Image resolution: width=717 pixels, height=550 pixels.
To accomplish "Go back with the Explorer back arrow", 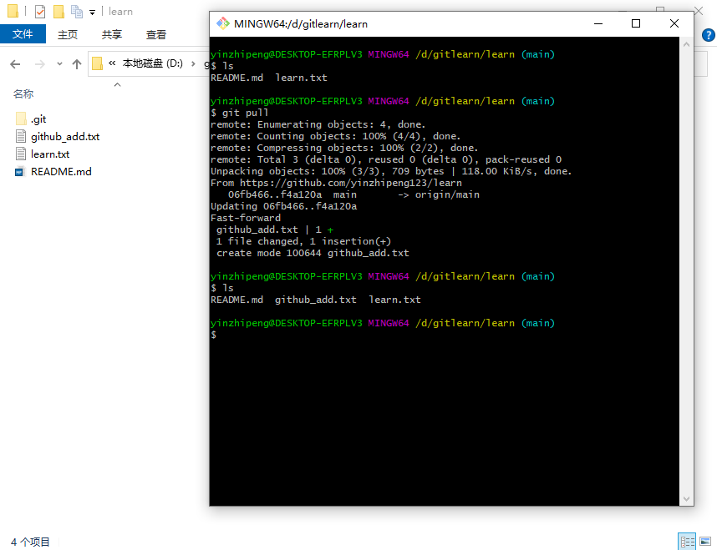I will (x=15, y=64).
